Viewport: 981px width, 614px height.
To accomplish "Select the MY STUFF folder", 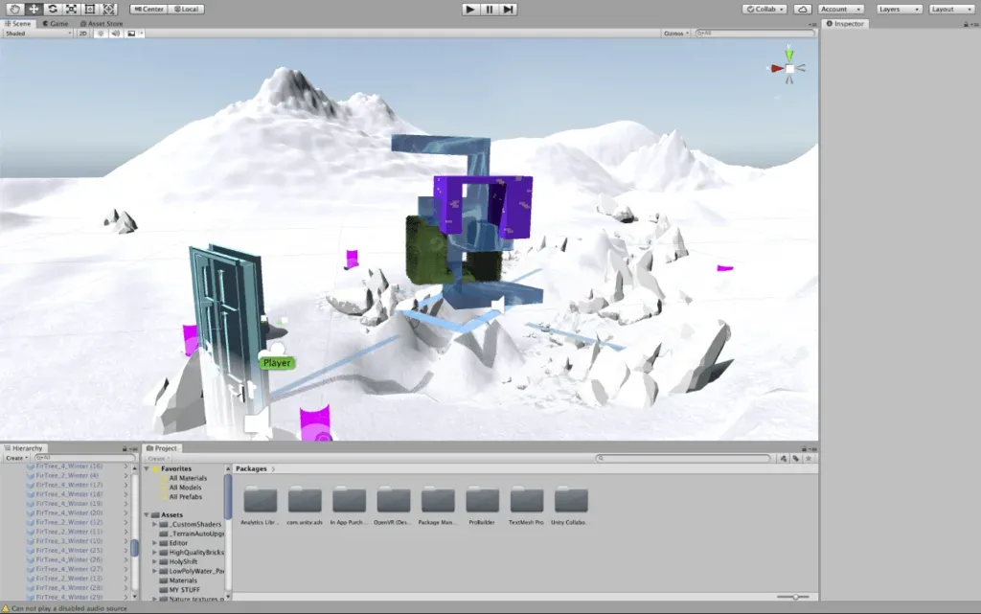I will point(184,590).
